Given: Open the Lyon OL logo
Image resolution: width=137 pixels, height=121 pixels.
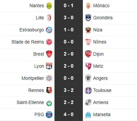Looking at the screenshot, I should tap(49, 66).
